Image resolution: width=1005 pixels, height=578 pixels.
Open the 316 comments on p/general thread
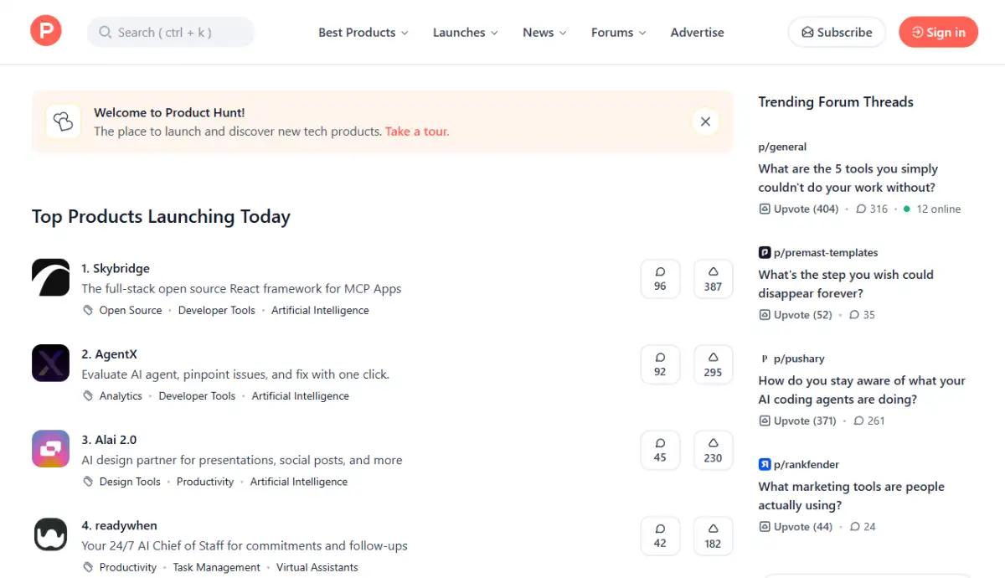(871, 209)
